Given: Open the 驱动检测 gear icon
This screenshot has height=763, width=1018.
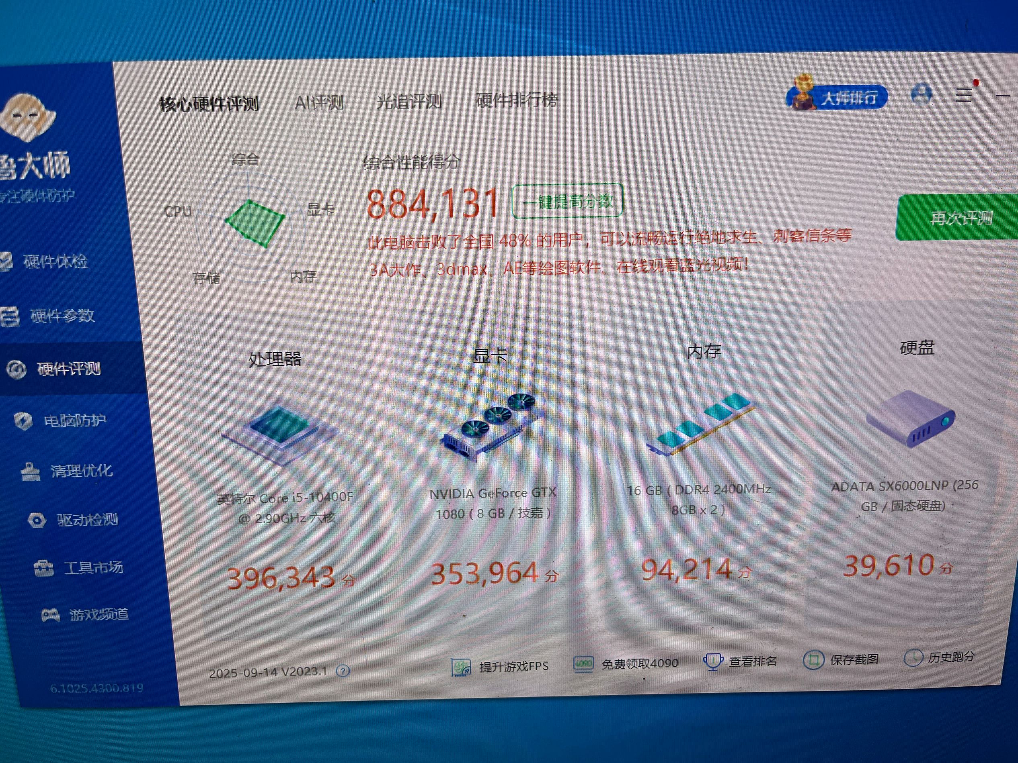Looking at the screenshot, I should (x=37, y=520).
